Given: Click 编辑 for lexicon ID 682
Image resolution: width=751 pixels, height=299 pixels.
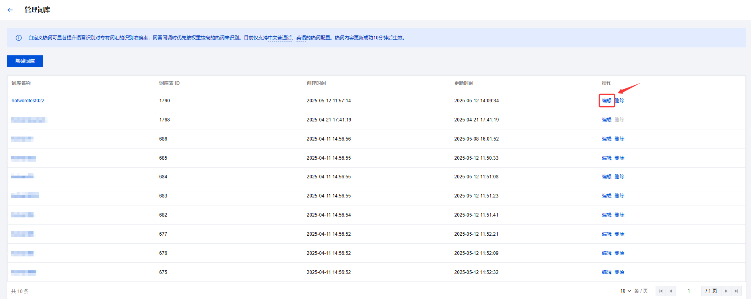Looking at the screenshot, I should pyautogui.click(x=607, y=215).
